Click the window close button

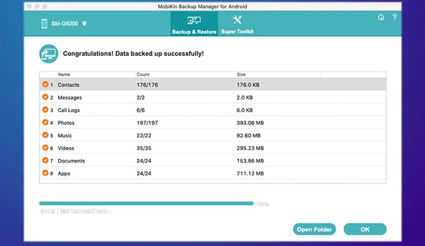[29, 6]
